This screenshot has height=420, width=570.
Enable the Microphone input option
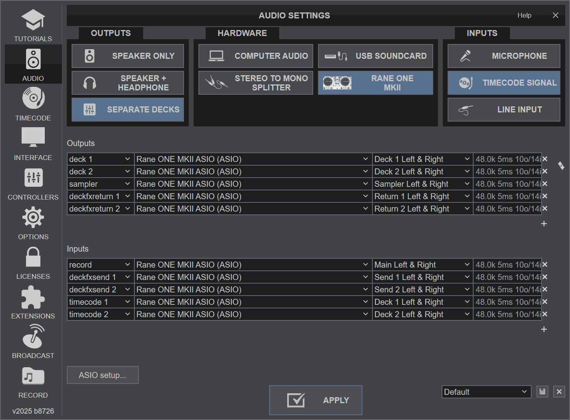tap(504, 56)
